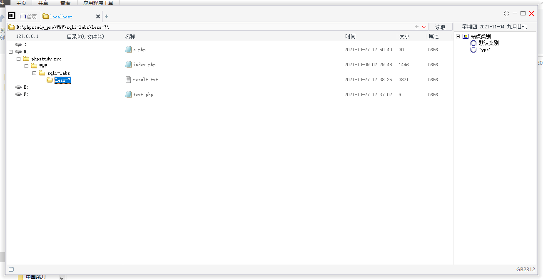The image size is (543, 280).
Task: Select the result.txt file name
Action: [146, 80]
